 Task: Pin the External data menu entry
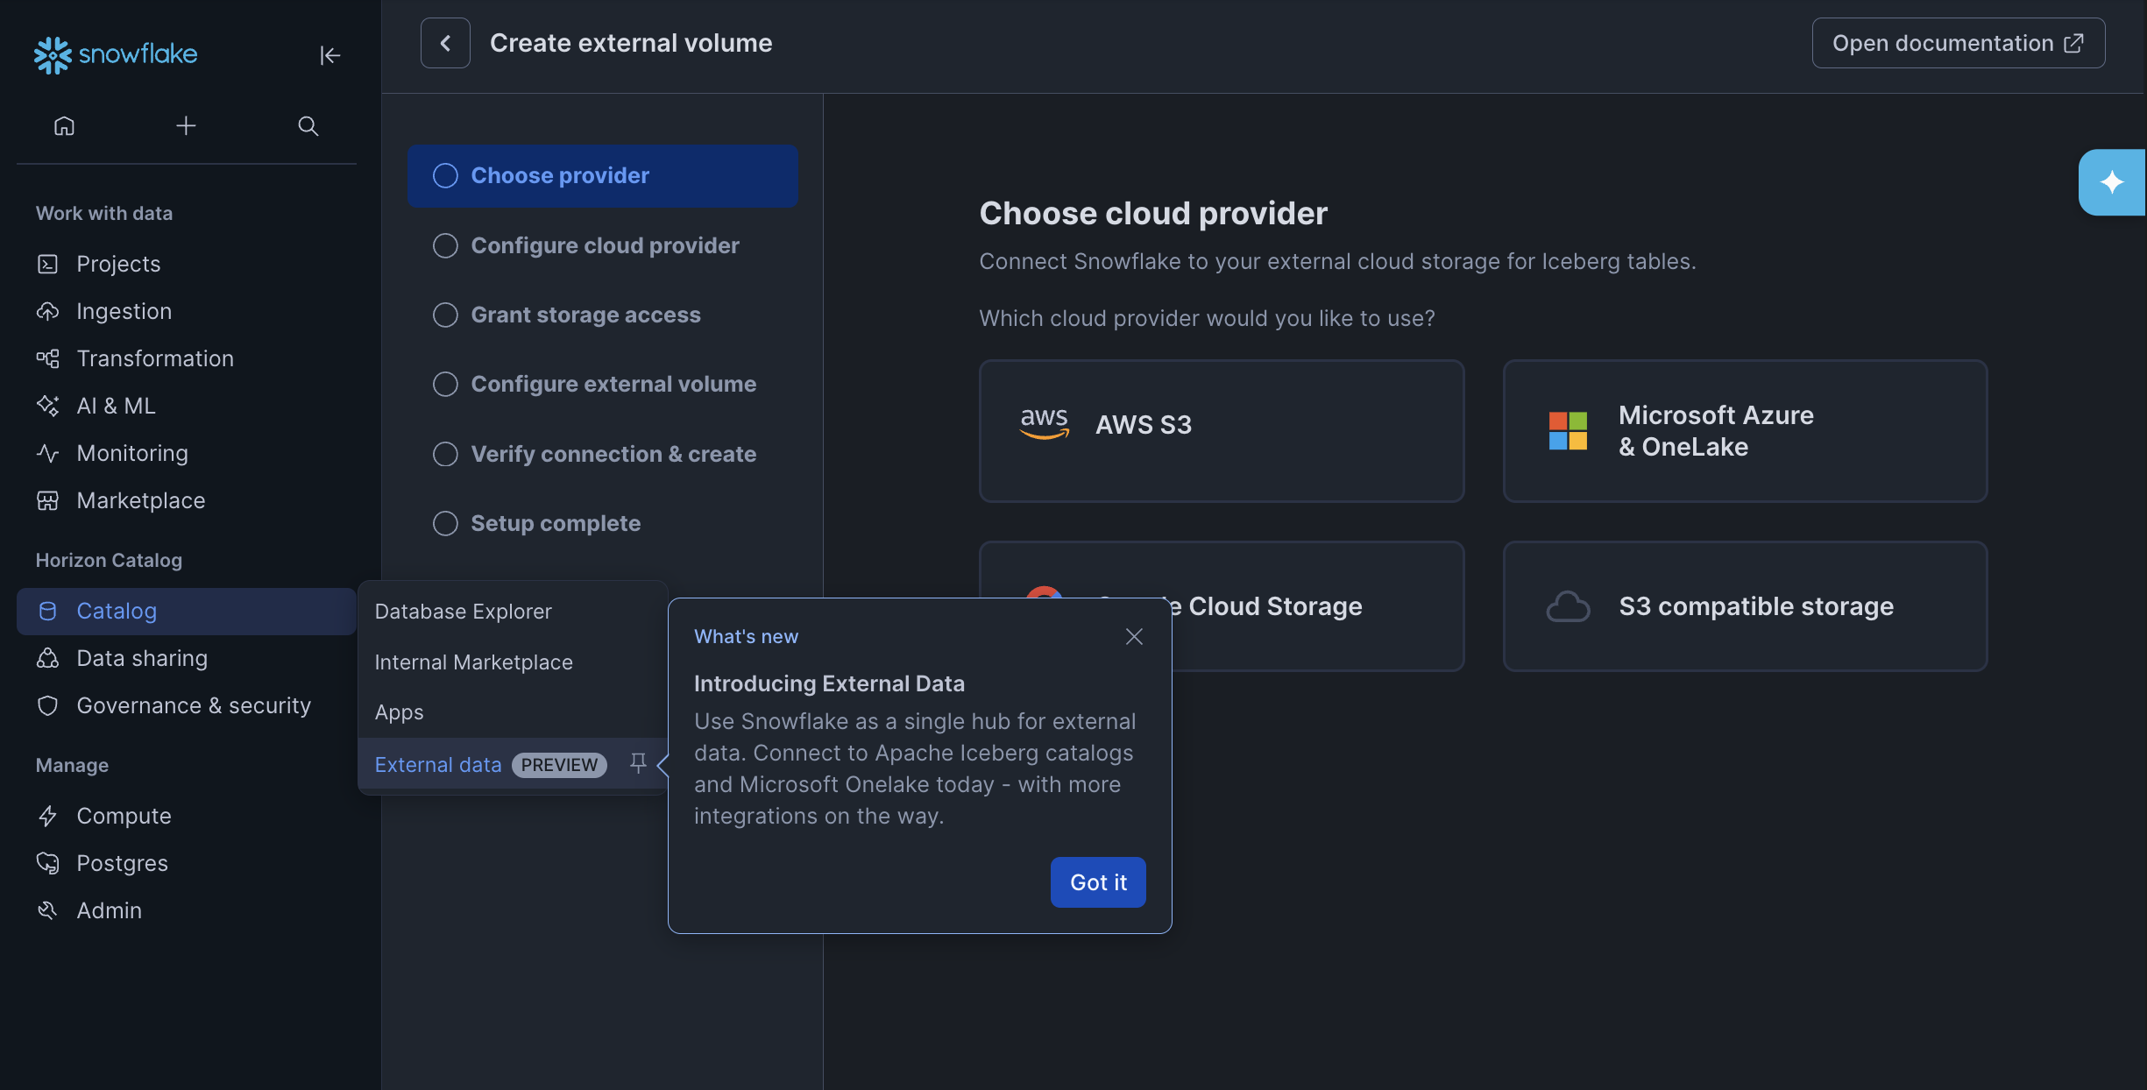click(x=639, y=763)
